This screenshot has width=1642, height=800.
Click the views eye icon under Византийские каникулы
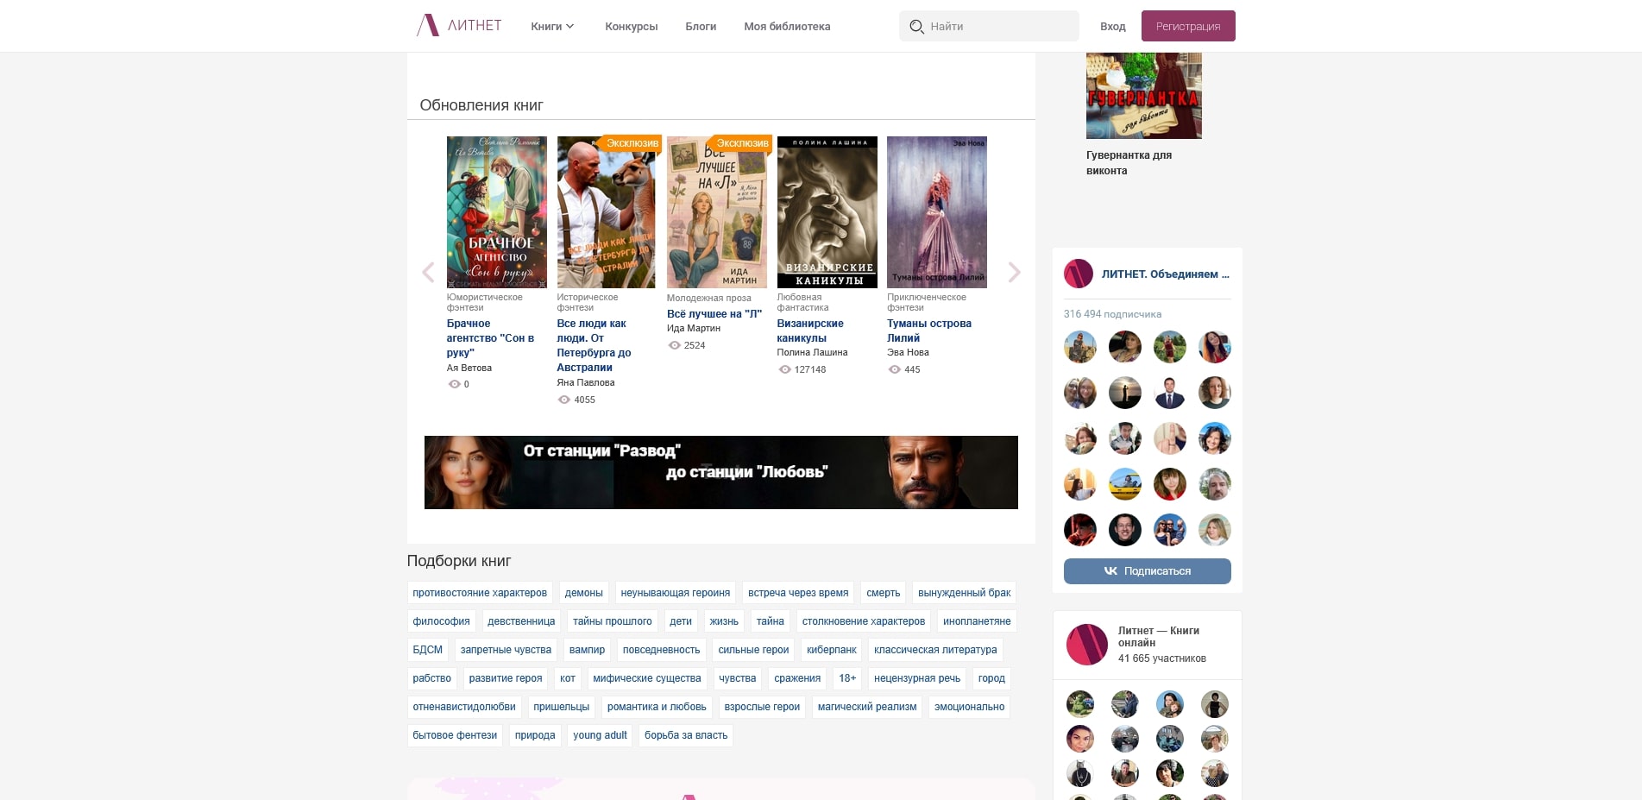pos(784,369)
